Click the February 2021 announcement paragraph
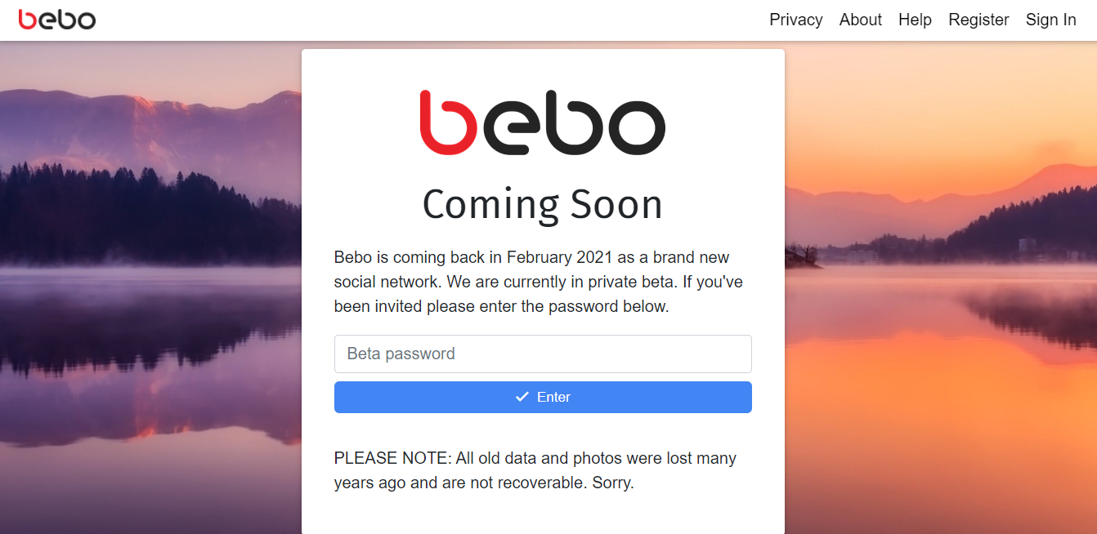The image size is (1097, 534). tap(538, 281)
